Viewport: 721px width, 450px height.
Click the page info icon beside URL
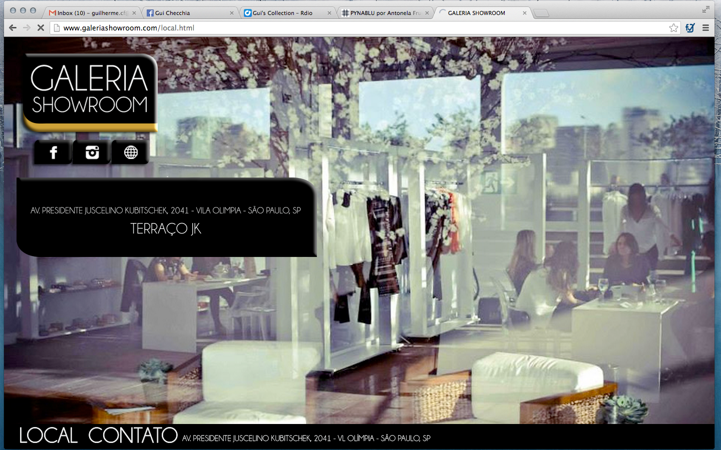57,28
